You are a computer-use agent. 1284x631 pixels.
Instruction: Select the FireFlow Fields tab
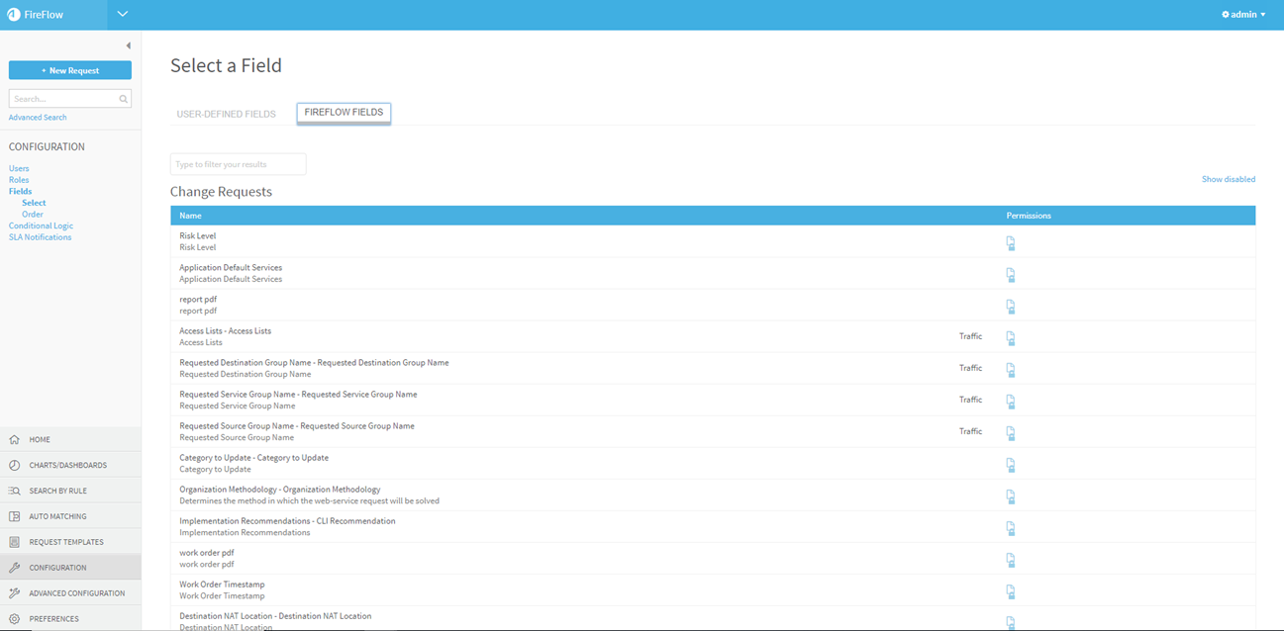click(344, 113)
